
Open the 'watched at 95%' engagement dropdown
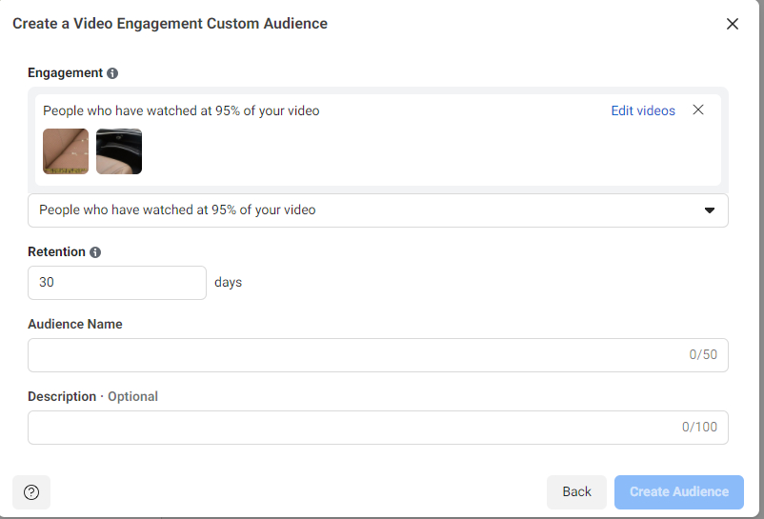(377, 210)
